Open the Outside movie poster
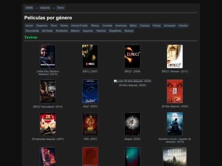 click(x=175, y=157)
